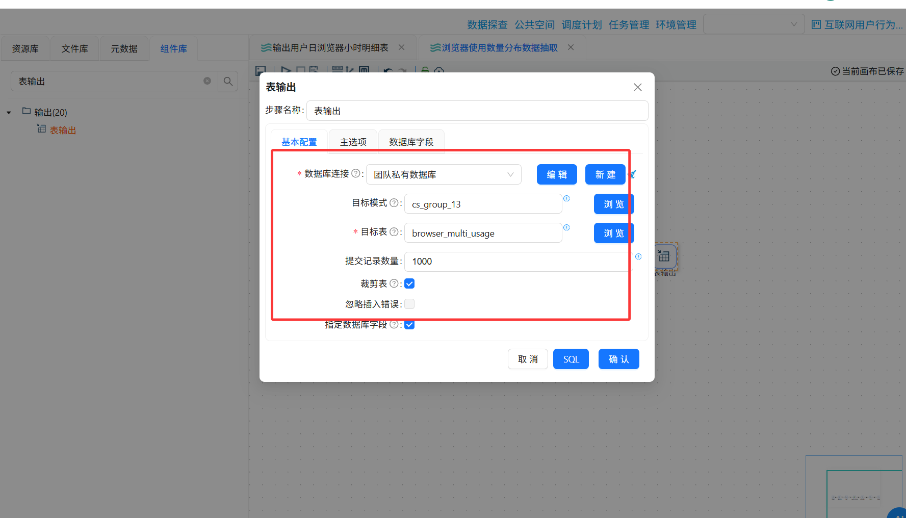Click the 输出 folder icon
Screen dimensions: 906x518
point(27,111)
